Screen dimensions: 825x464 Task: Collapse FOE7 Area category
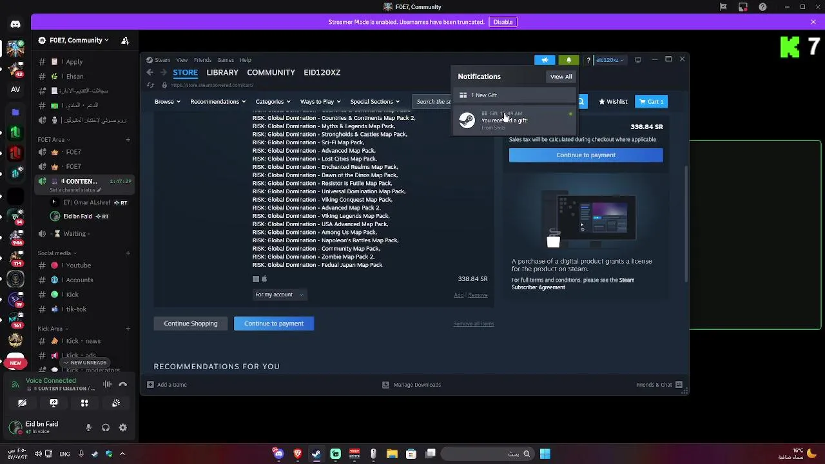[53, 139]
